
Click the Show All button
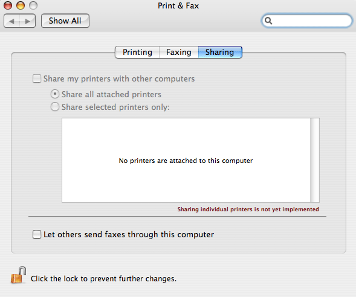65,21
